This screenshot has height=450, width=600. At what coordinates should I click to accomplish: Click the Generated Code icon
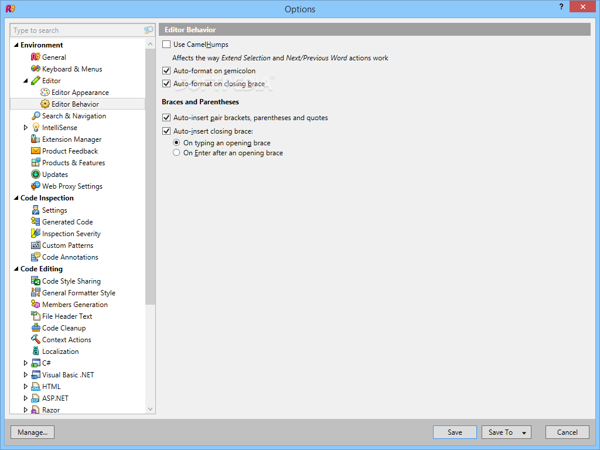pos(35,221)
